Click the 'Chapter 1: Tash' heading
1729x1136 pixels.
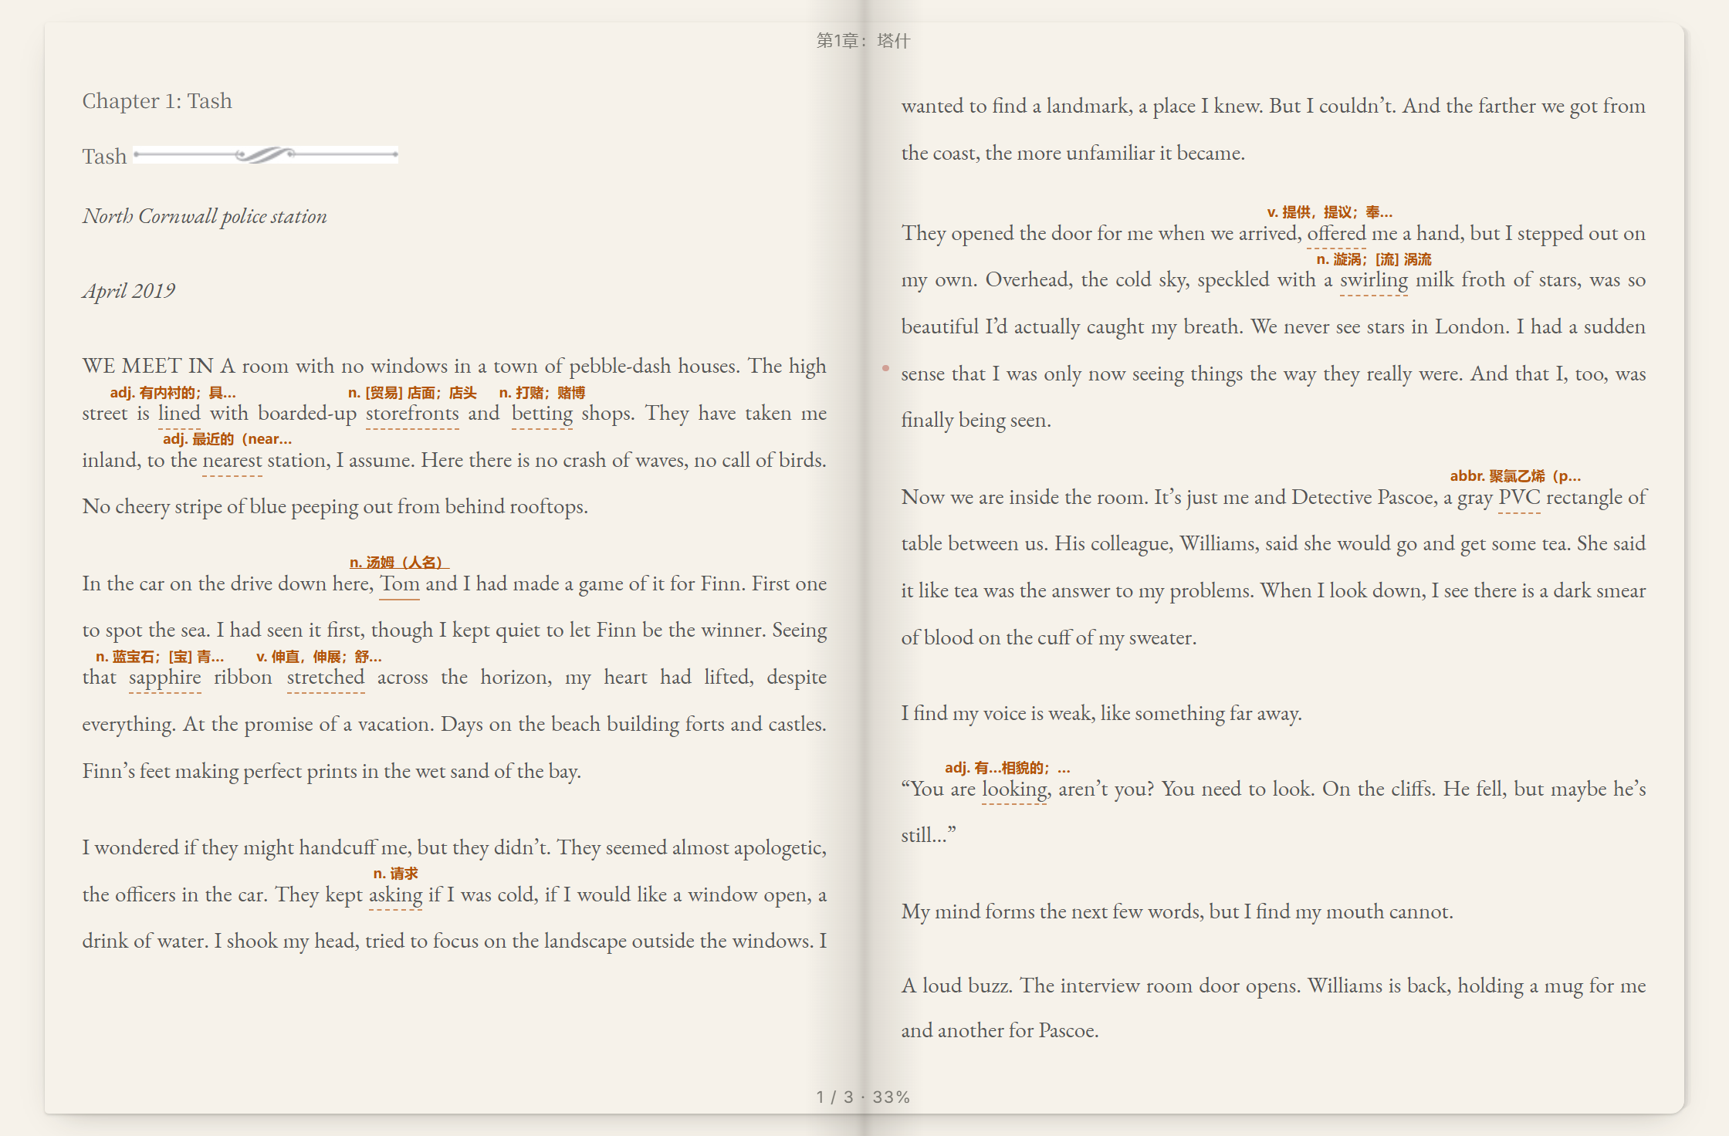pos(157,101)
